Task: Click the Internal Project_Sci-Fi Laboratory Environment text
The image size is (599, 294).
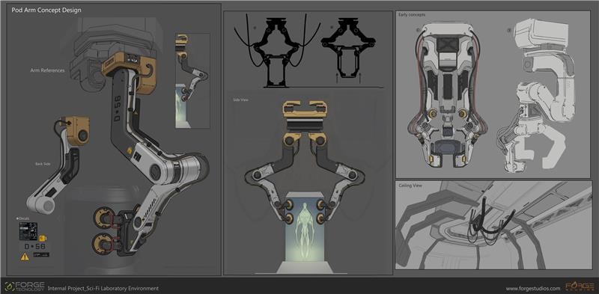Action: [103, 288]
